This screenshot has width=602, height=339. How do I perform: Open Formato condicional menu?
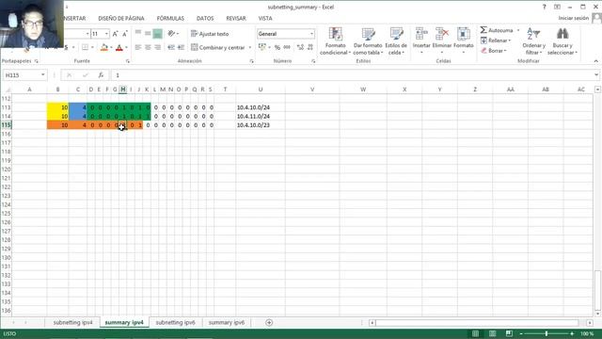(335, 41)
